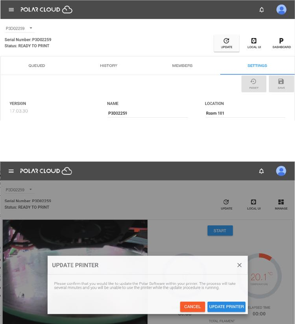Image resolution: width=295 pixels, height=324 pixels.
Task: Click the SAVE settings button
Action: [281, 84]
